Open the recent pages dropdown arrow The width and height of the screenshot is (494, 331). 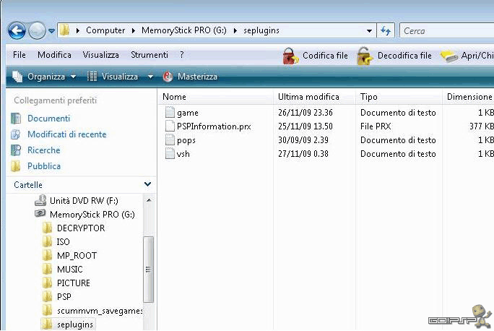[x=52, y=31]
